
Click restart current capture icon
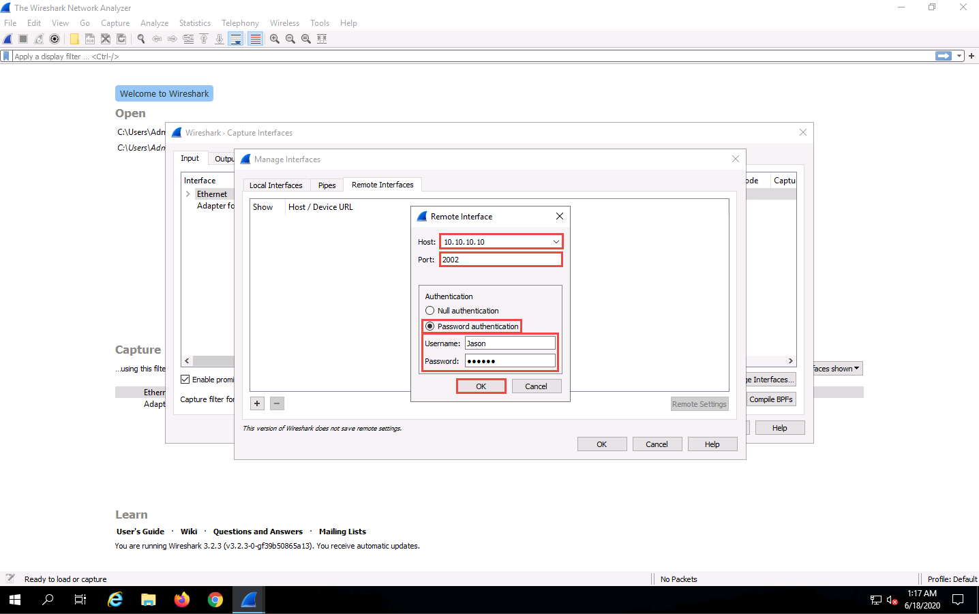pyautogui.click(x=39, y=39)
